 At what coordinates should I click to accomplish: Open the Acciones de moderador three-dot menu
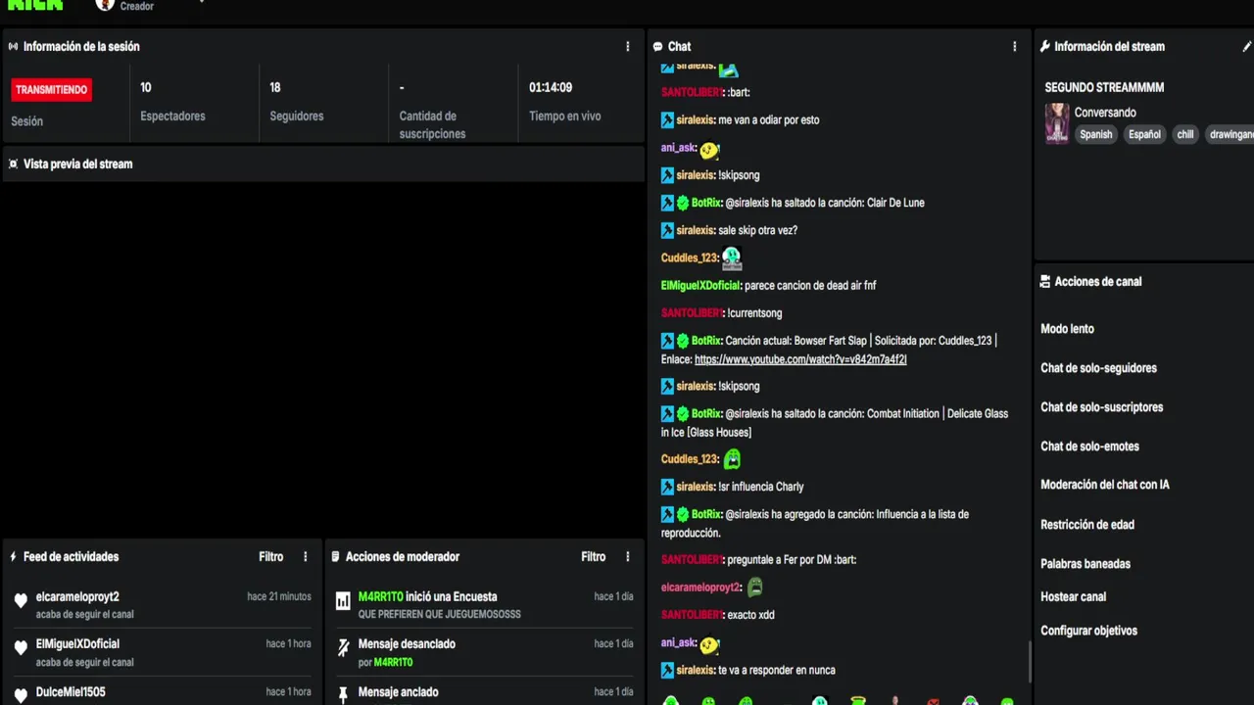tap(628, 556)
